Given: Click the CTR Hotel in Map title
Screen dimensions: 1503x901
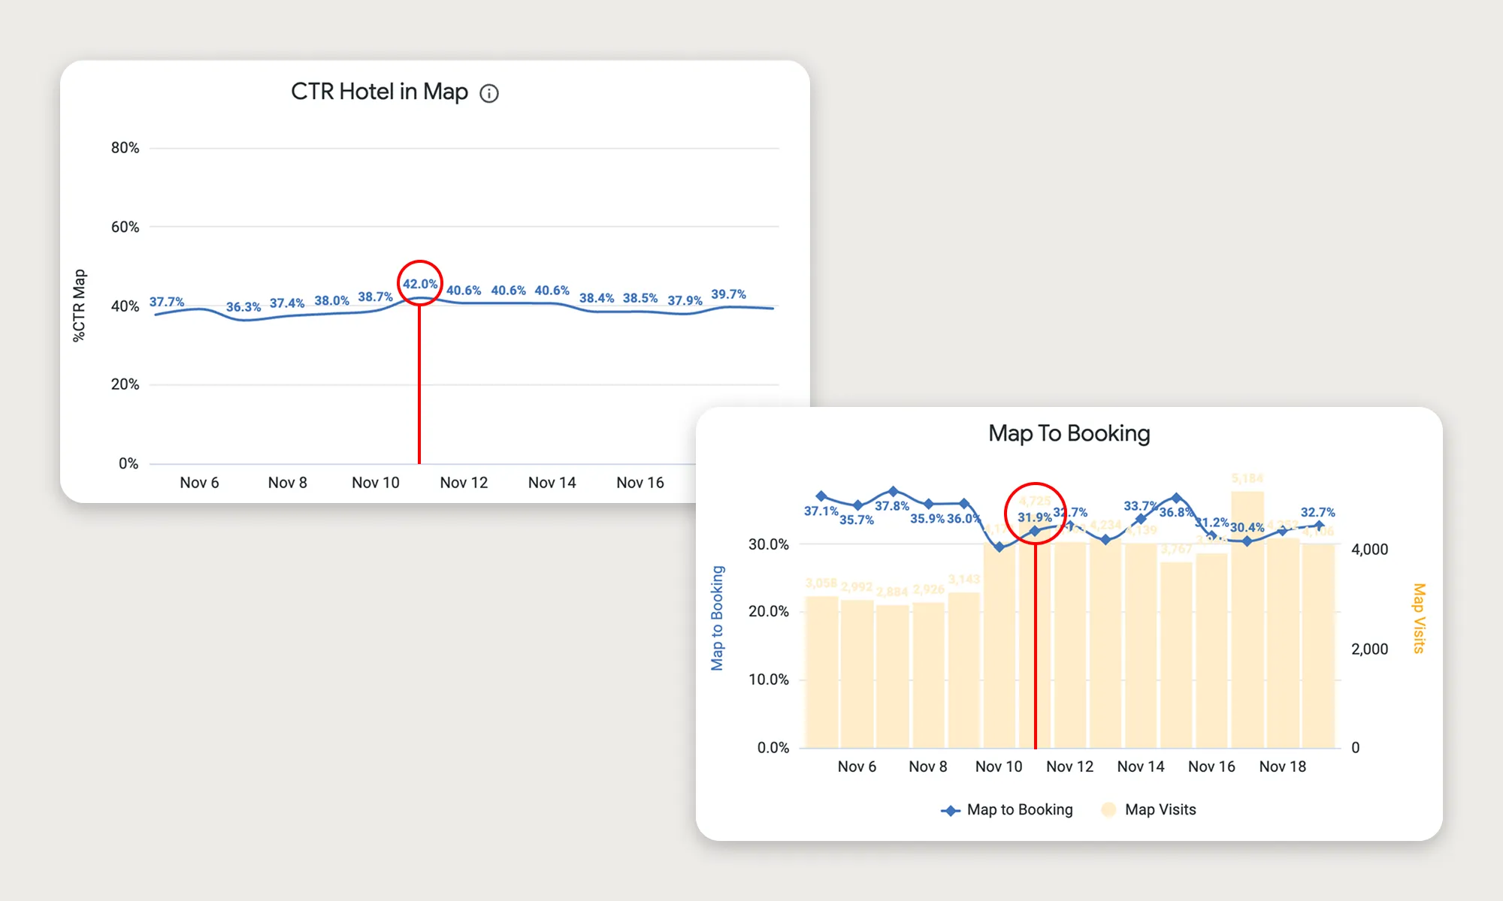Looking at the screenshot, I should pos(379,92).
